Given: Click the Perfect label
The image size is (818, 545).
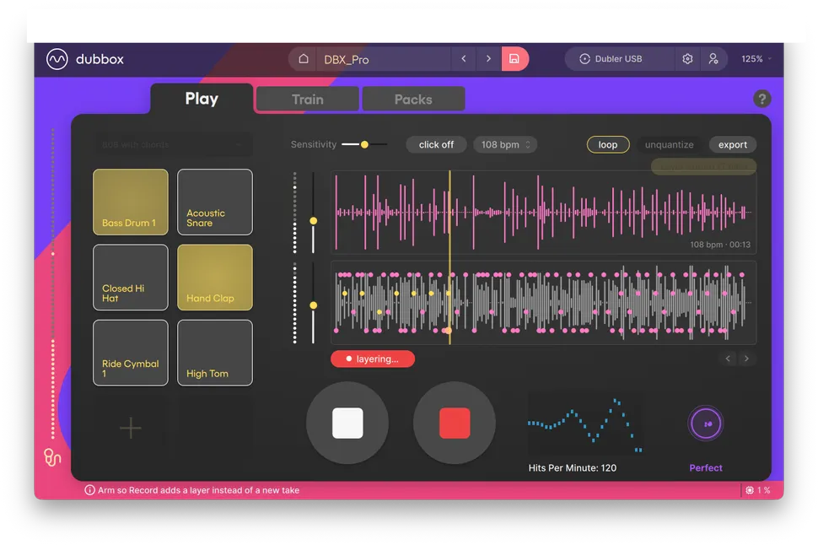Looking at the screenshot, I should coord(705,467).
